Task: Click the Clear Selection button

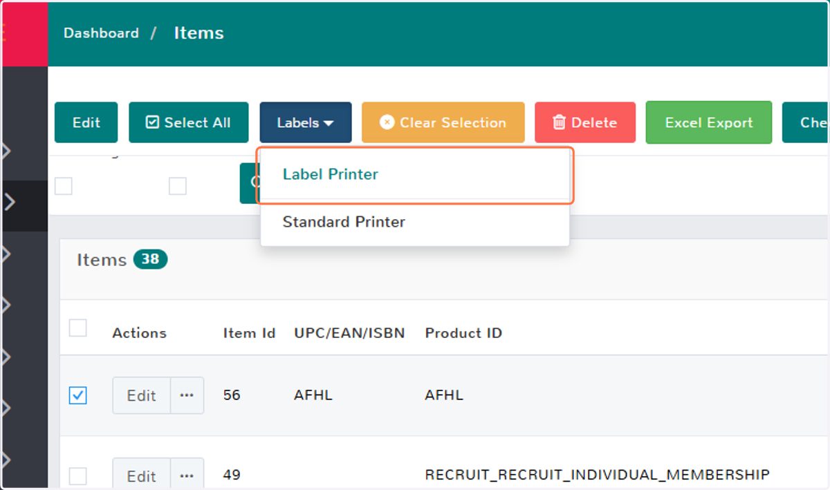Action: tap(443, 122)
